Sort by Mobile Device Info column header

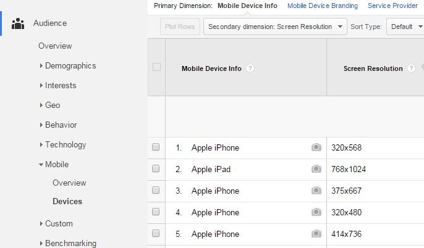click(211, 68)
